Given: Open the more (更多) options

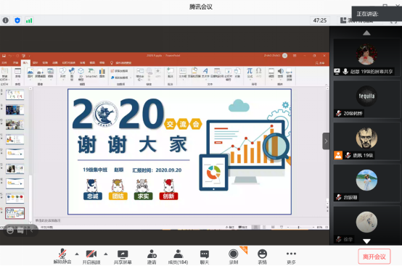Looking at the screenshot, I should click(291, 257).
